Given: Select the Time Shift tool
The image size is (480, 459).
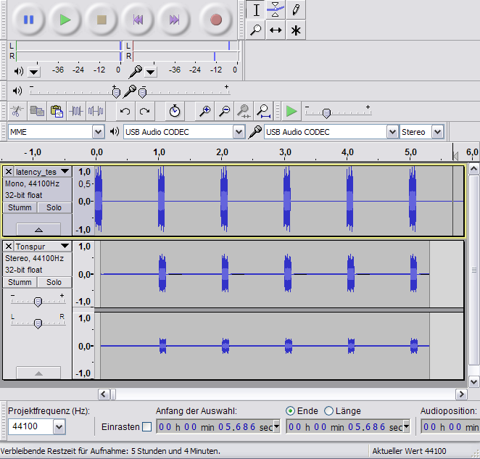Looking at the screenshot, I should tap(276, 30).
